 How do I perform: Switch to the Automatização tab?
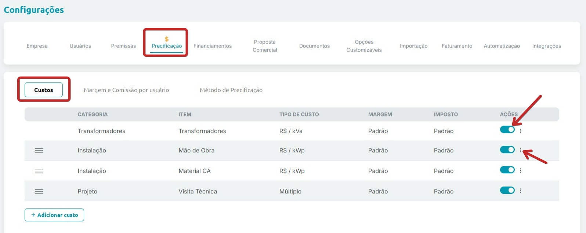(502, 46)
